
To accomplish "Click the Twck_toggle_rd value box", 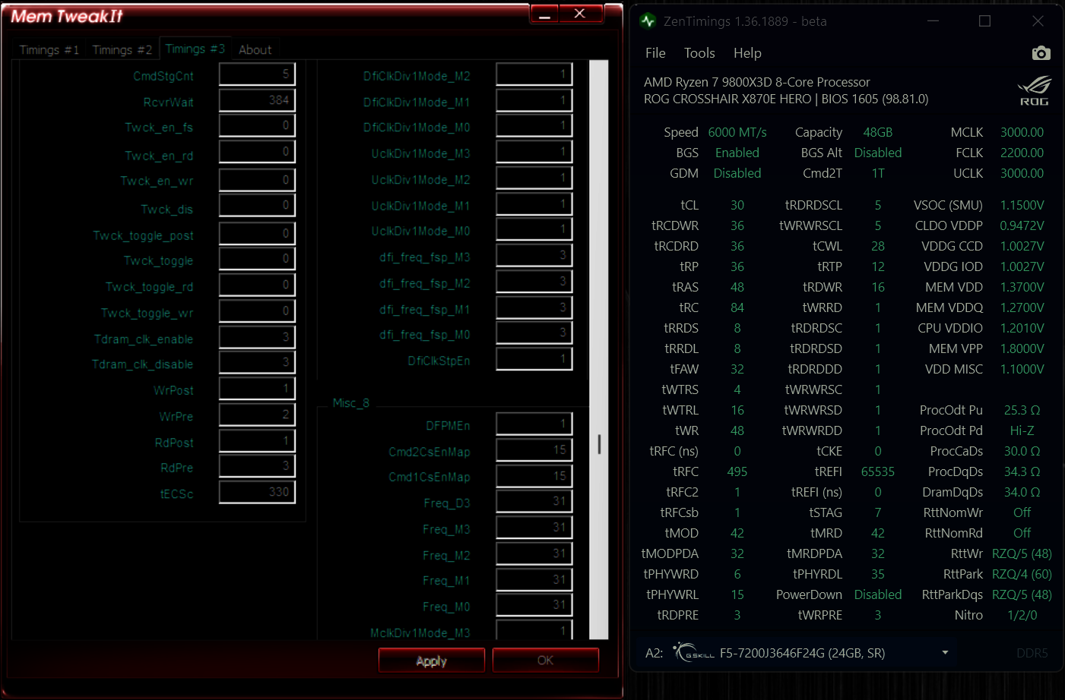I will click(x=257, y=285).
